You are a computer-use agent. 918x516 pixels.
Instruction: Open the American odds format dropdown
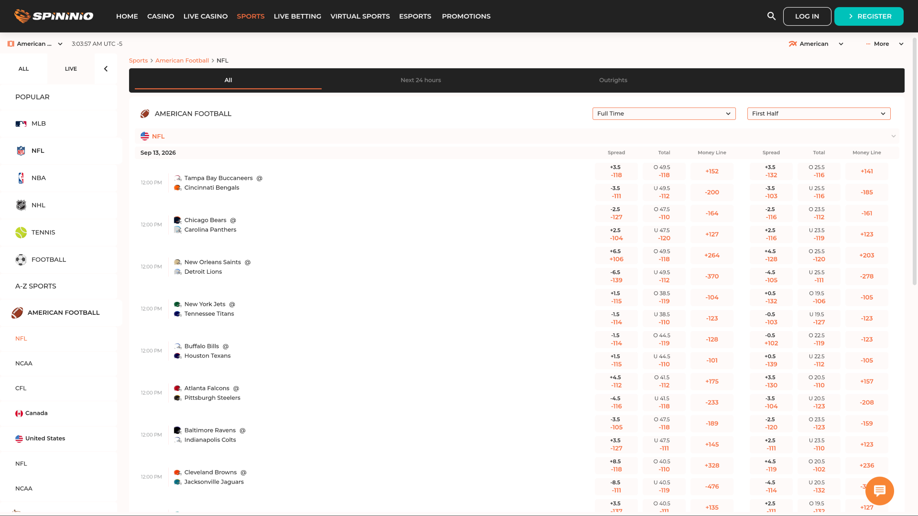[x=816, y=44]
